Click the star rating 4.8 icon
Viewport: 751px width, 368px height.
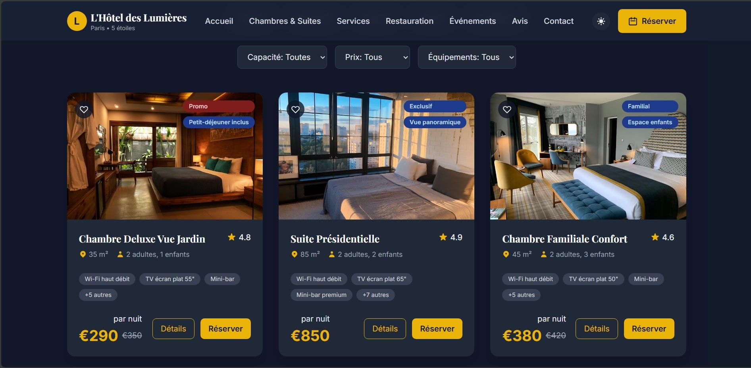pyautogui.click(x=231, y=237)
